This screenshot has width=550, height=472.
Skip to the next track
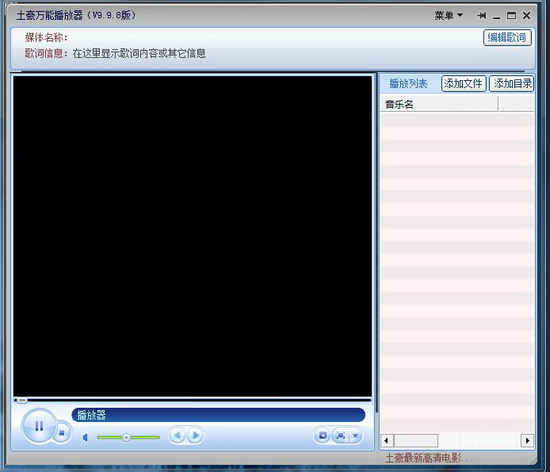pos(196,436)
